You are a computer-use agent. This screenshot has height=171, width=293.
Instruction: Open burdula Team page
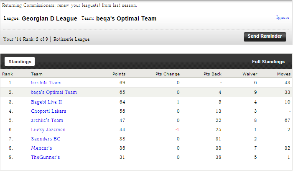[x=46, y=83]
